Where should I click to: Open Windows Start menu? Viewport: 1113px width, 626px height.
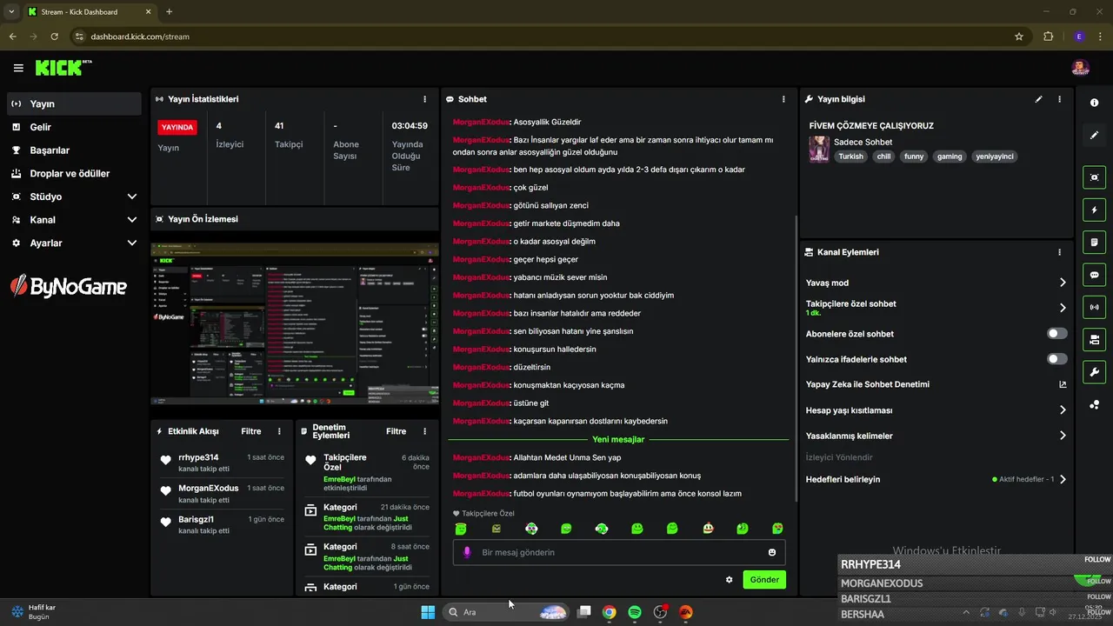tap(428, 612)
